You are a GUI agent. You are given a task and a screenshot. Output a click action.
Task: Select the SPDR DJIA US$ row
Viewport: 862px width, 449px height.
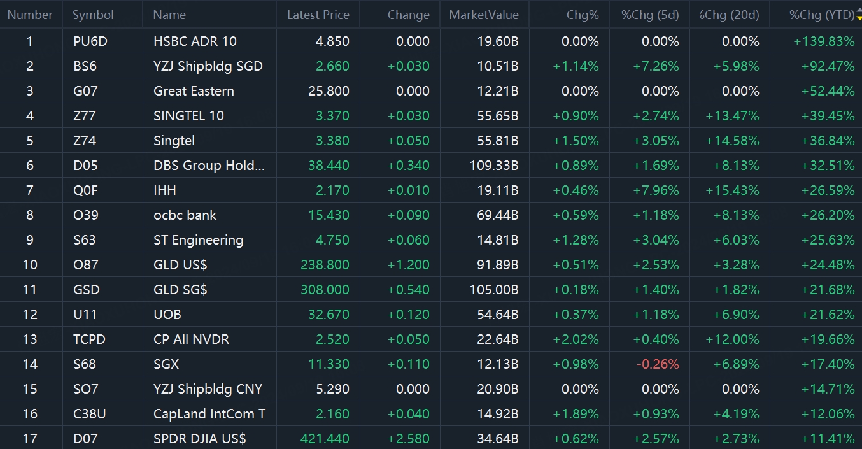(x=199, y=439)
